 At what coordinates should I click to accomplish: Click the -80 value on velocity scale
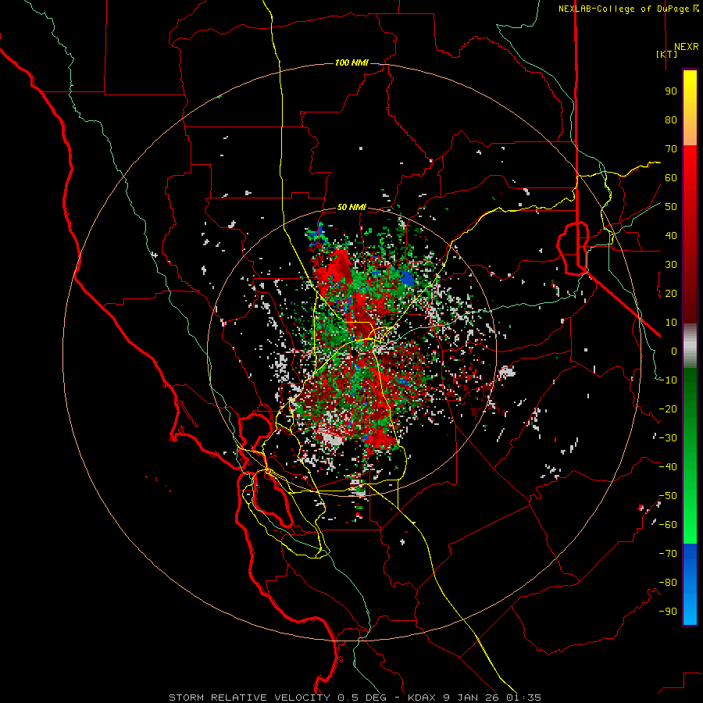point(668,583)
